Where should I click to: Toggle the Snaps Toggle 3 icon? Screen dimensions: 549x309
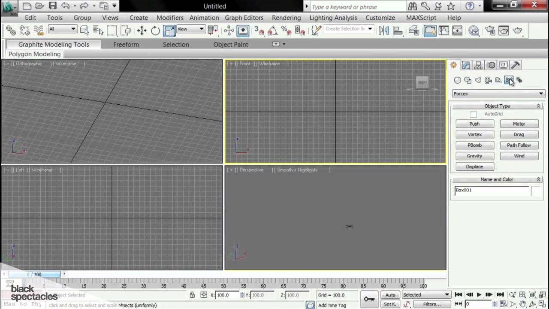point(259,30)
